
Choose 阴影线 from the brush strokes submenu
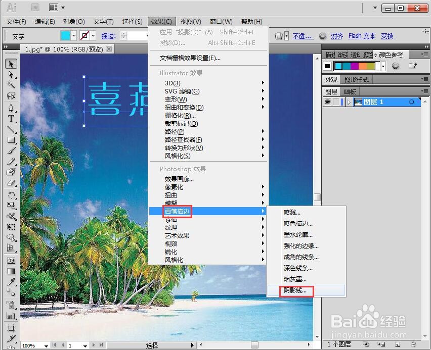pos(296,291)
